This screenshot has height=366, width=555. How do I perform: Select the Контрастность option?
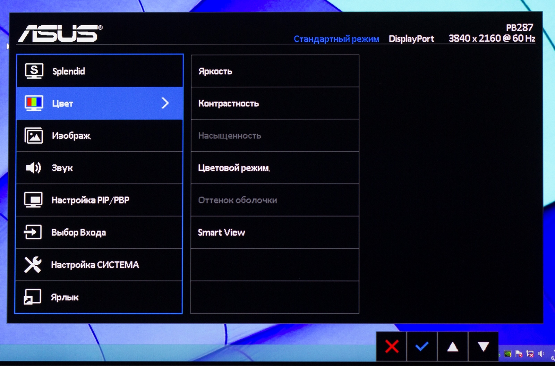pyautogui.click(x=275, y=103)
